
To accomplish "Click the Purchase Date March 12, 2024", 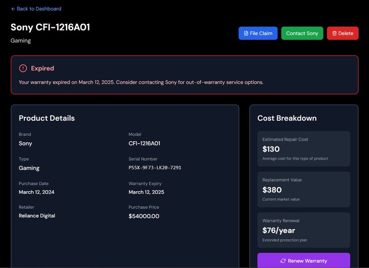I will [x=36, y=192].
